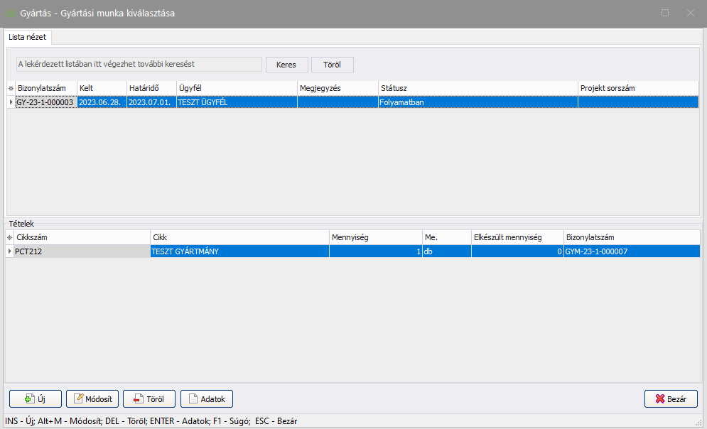
Task: Open Adatok details button
Action: 207,399
